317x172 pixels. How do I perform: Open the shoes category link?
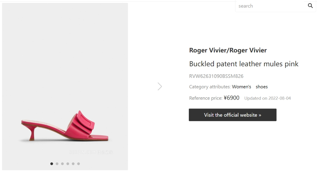tap(262, 87)
